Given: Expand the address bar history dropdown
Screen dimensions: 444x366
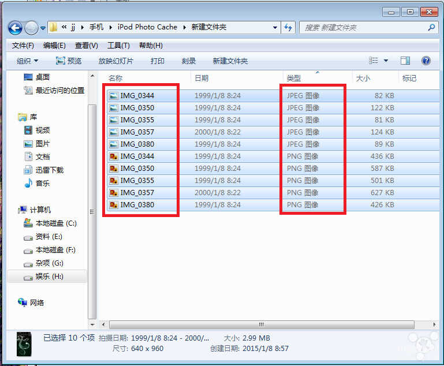Looking at the screenshot, I should (275, 28).
